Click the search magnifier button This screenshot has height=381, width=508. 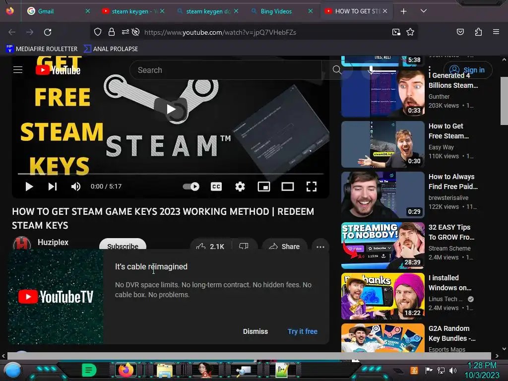[337, 69]
